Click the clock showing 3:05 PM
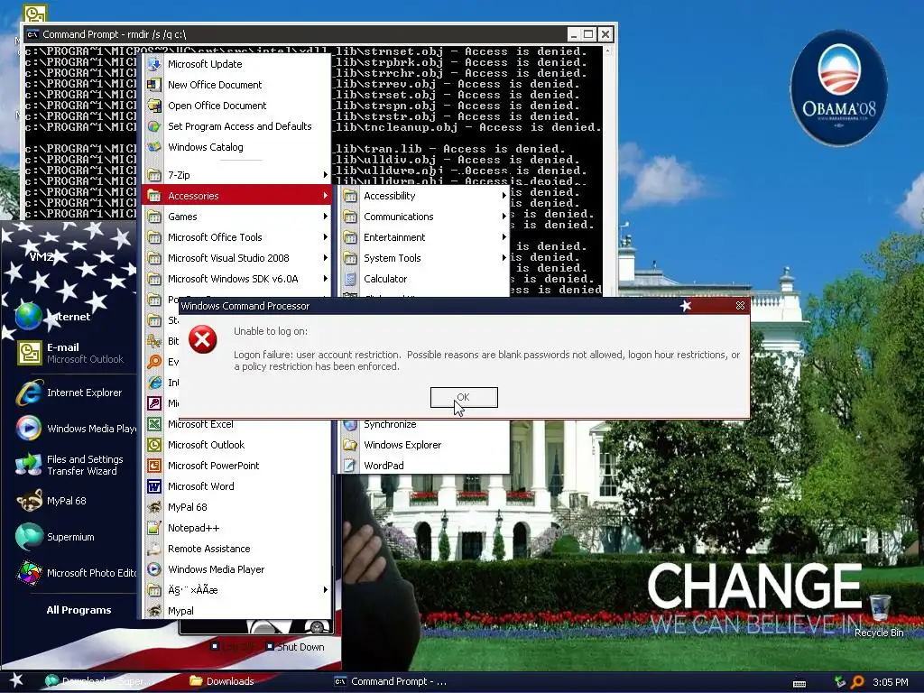This screenshot has width=924, height=693. pyautogui.click(x=891, y=682)
